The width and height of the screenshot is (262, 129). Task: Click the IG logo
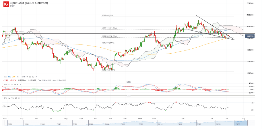click(6, 4)
